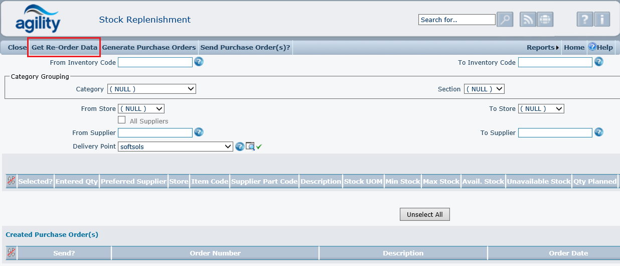Screen dimensions: 620x266
Task: Click the globe icon in header
Action: tap(545, 20)
